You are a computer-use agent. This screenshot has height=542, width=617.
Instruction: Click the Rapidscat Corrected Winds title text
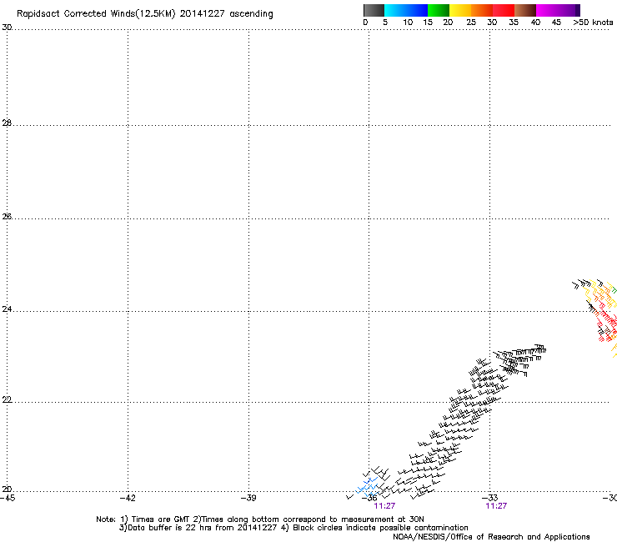click(145, 14)
